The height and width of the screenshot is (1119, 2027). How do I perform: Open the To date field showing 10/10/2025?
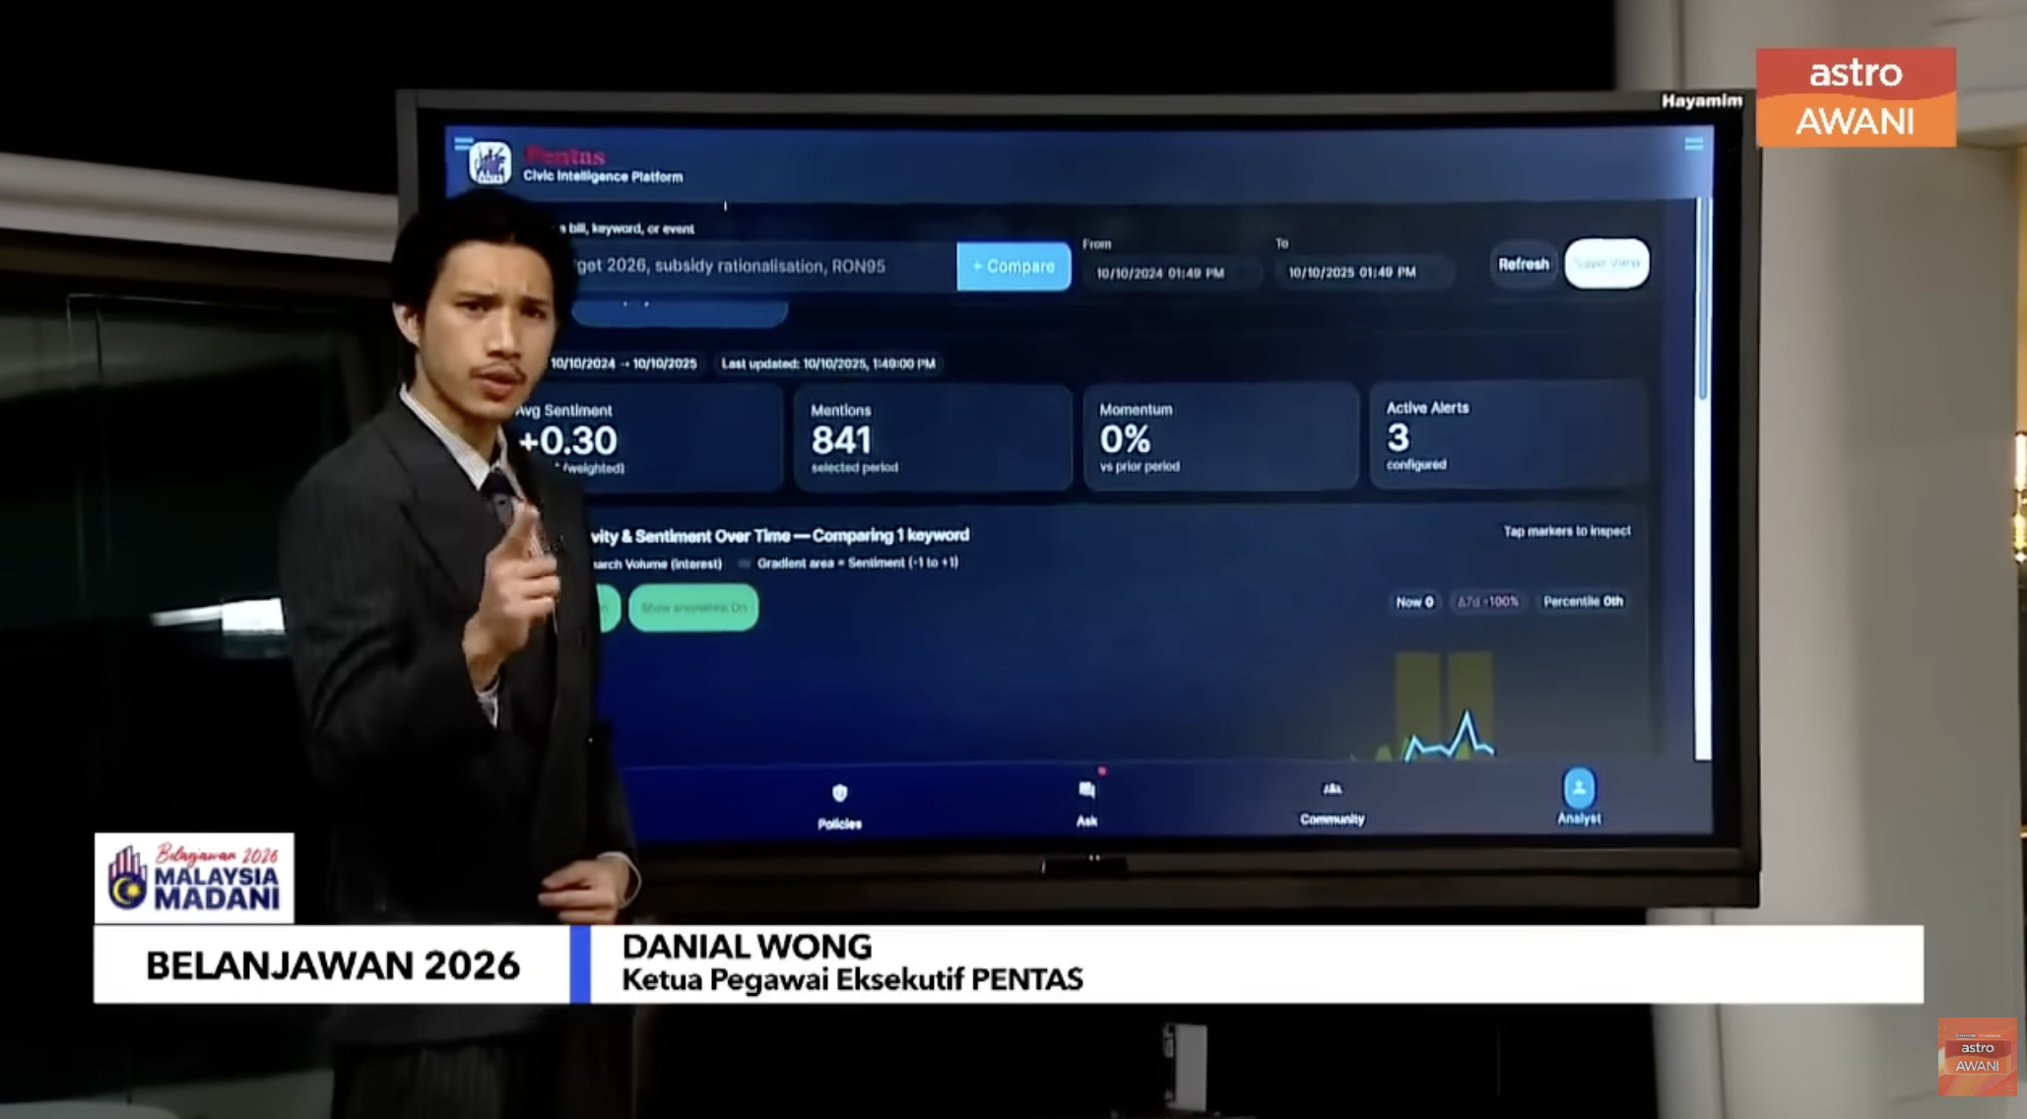pyautogui.click(x=1364, y=272)
